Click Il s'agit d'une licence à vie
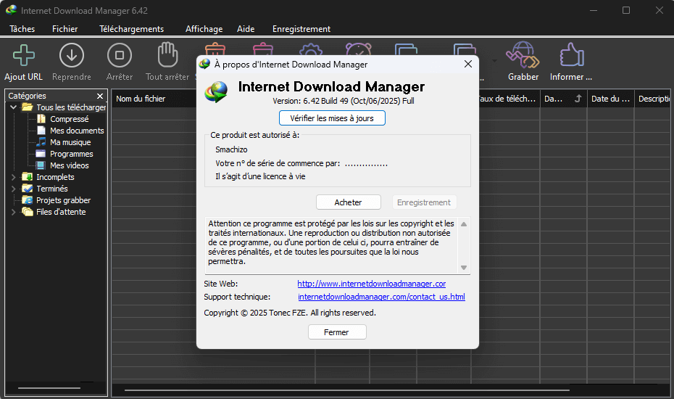The height and width of the screenshot is (399, 674). pos(260,176)
